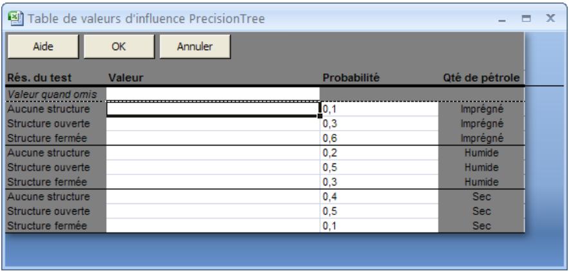Select Valeur cell for Structure fermée Sec

coord(213,226)
